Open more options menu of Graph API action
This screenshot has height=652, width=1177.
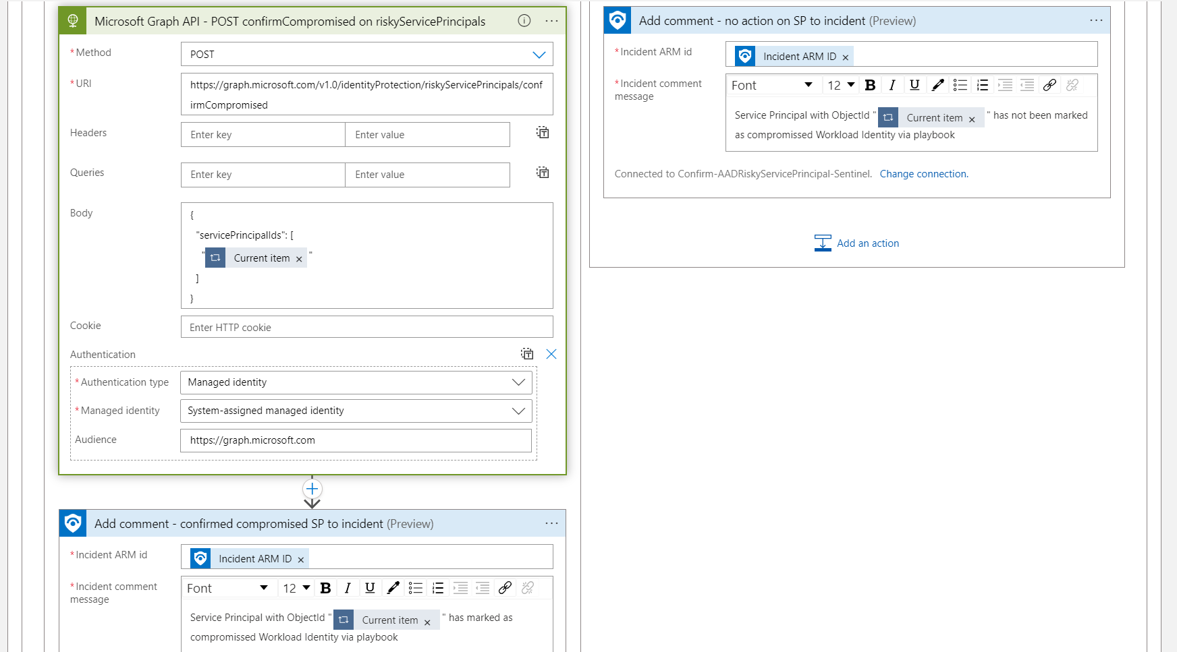point(551,21)
